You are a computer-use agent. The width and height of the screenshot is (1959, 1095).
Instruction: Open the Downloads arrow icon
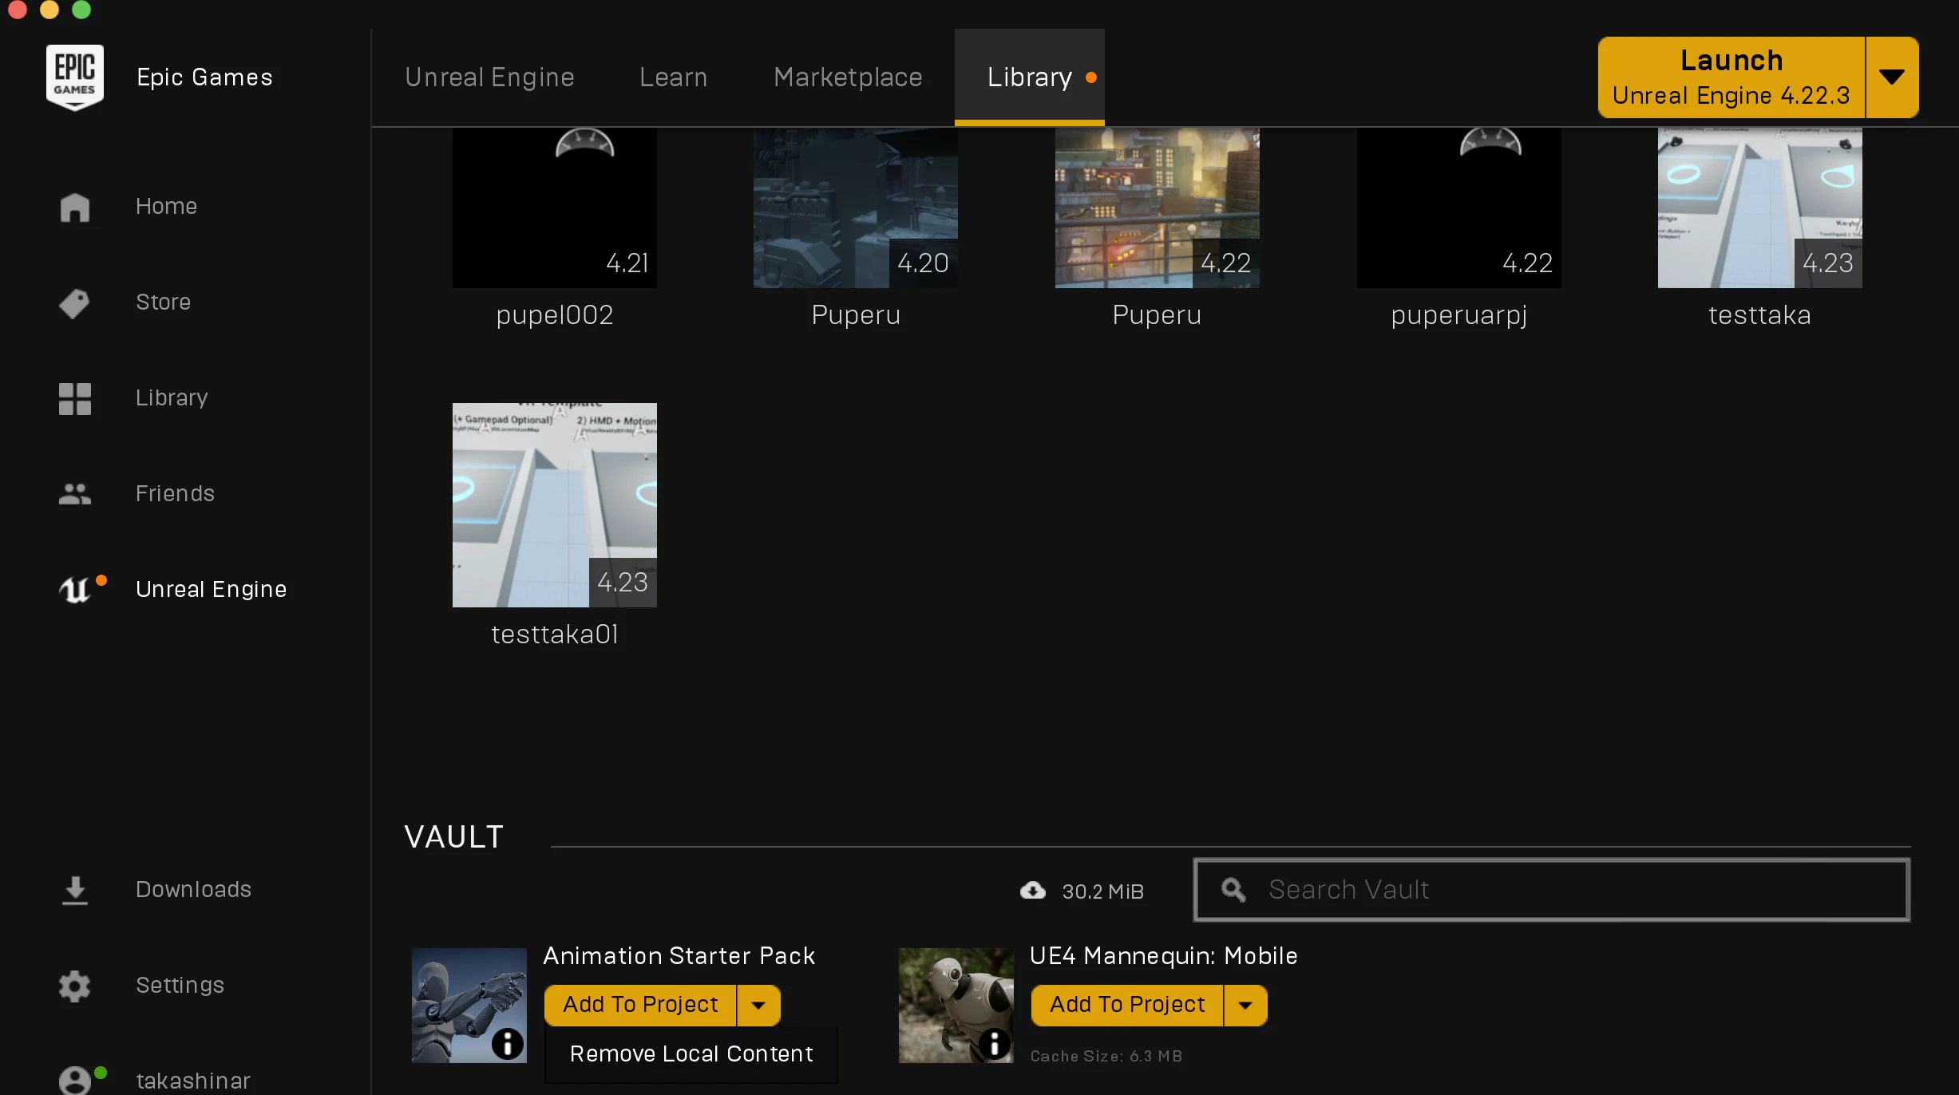point(75,890)
